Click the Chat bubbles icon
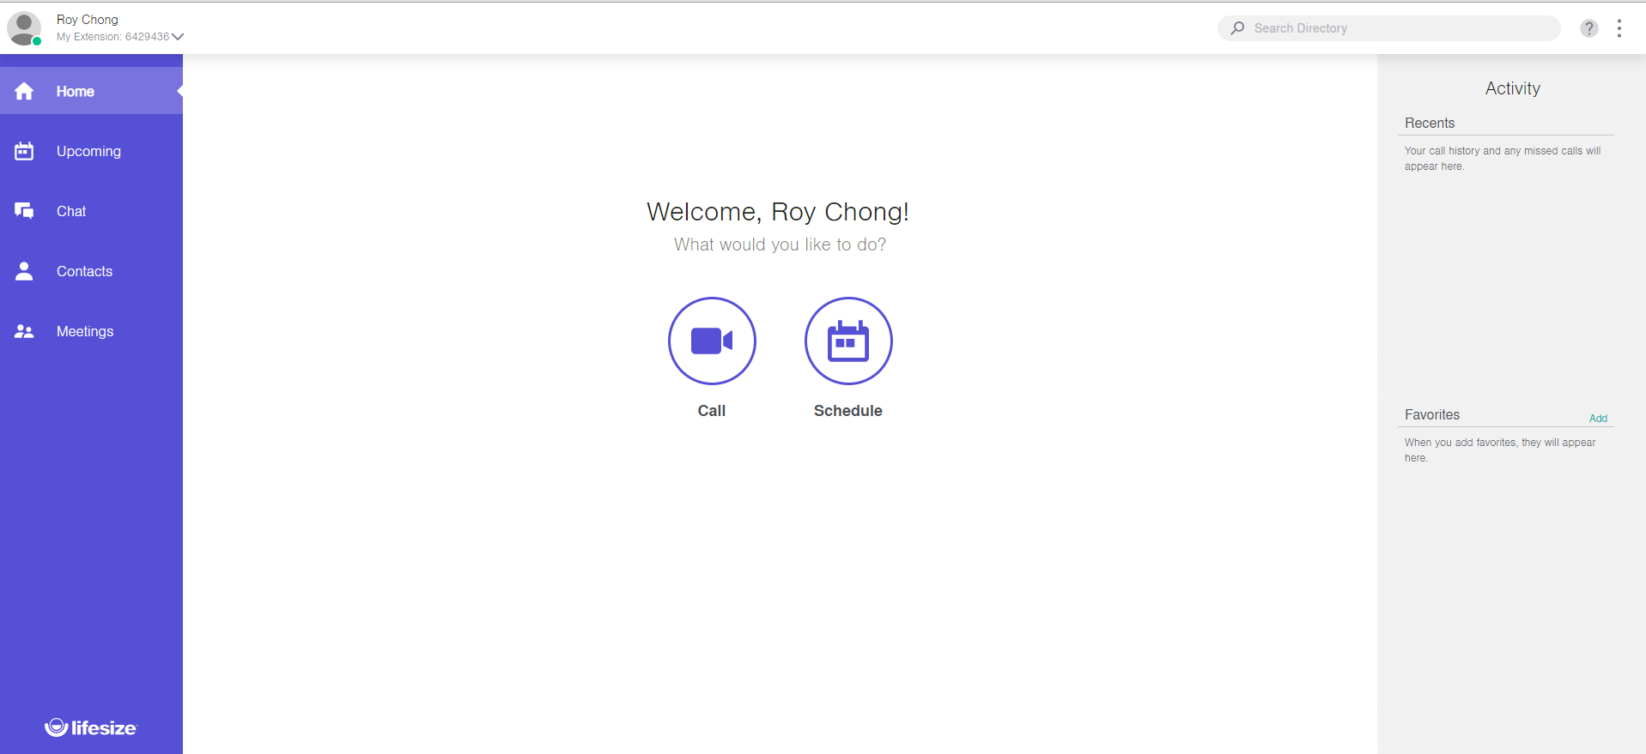The width and height of the screenshot is (1646, 754). (24, 211)
